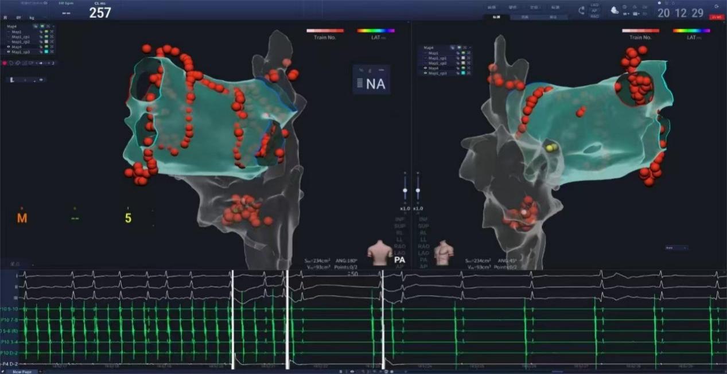Toggle eye of Map4 row in left list
This screenshot has height=374, width=727.
tap(9, 47)
